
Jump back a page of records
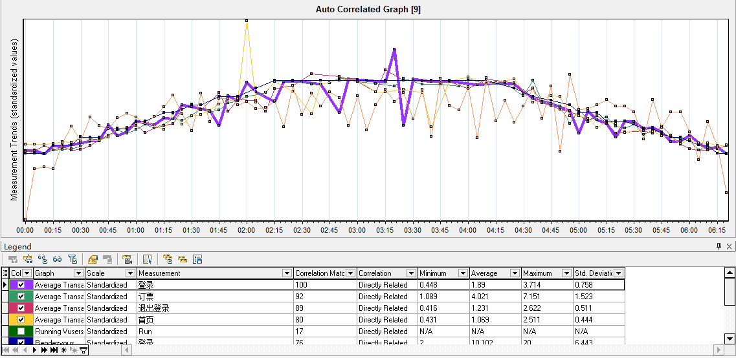point(15,350)
